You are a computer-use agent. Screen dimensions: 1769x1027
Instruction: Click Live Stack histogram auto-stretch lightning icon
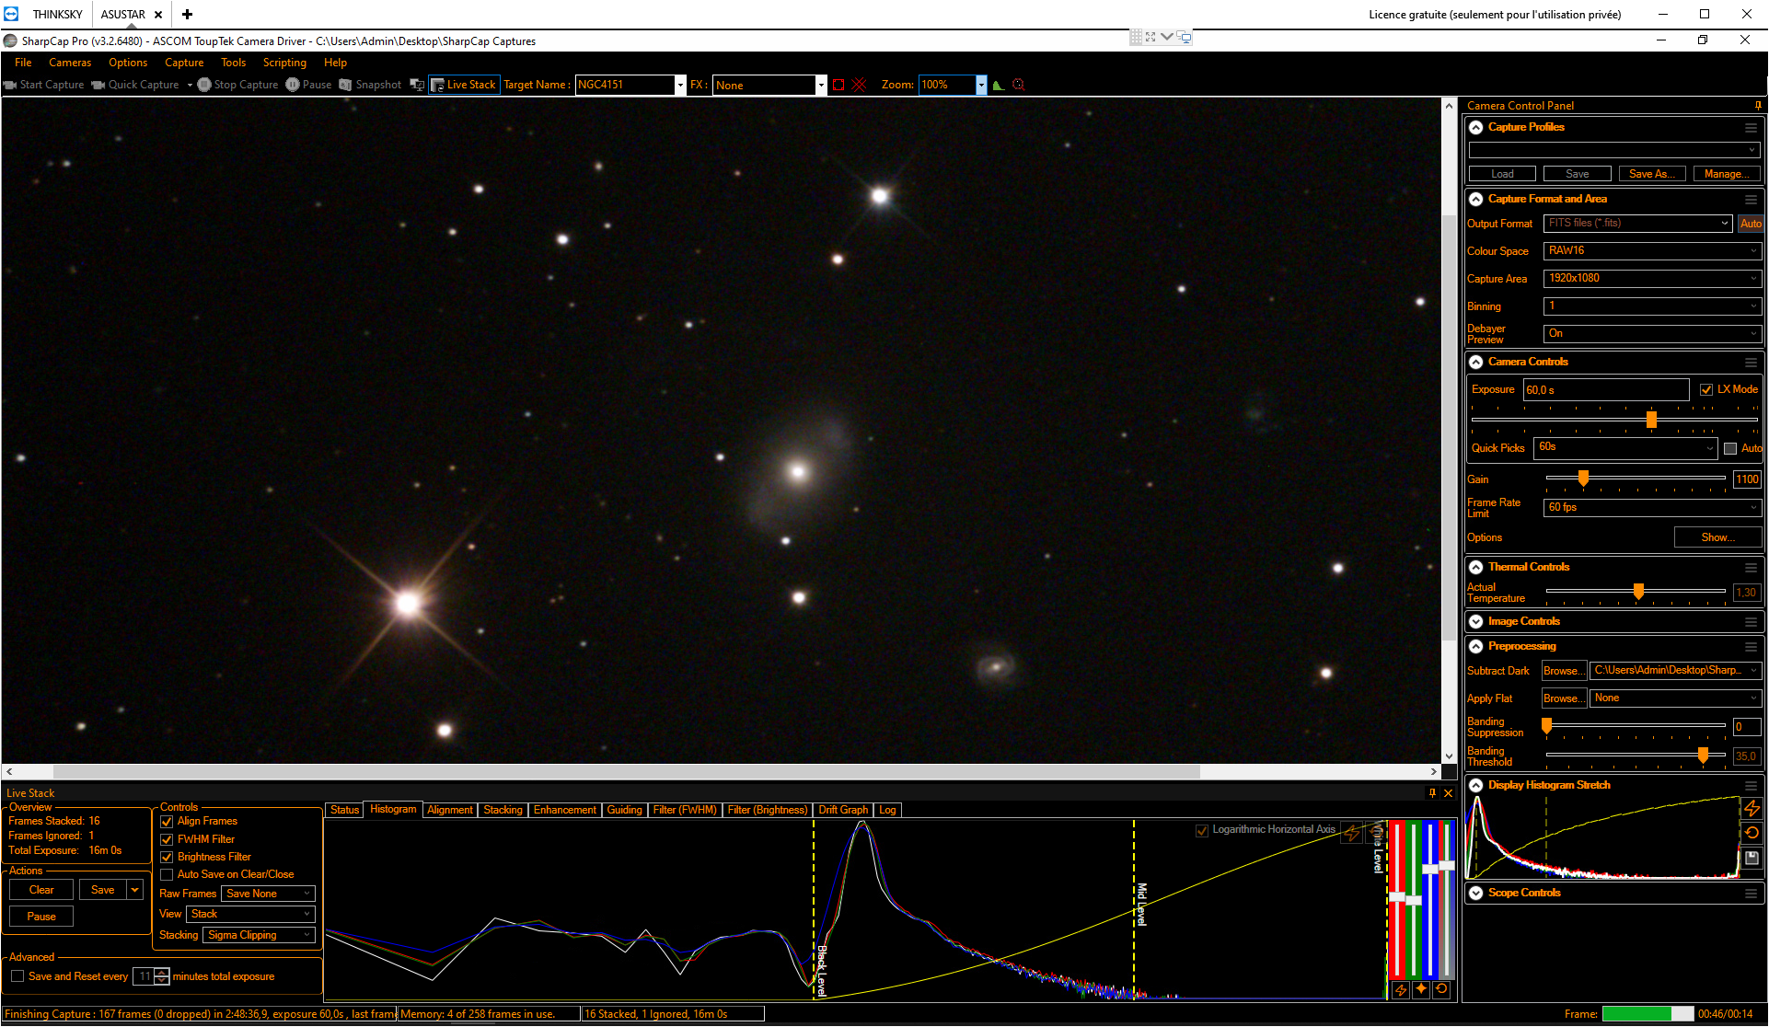click(x=1351, y=833)
